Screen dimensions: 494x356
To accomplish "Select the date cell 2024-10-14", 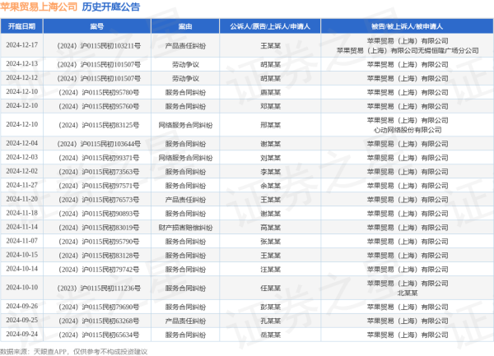I will (21, 269).
